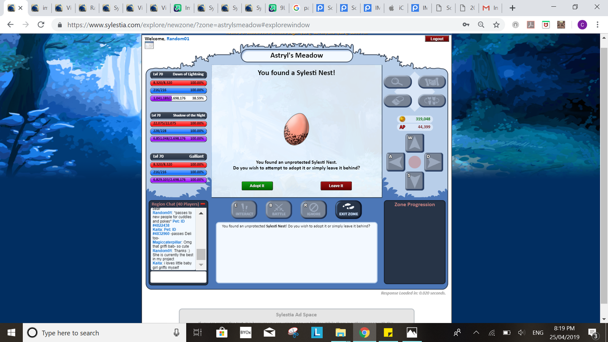Screen dimensions: 608x342
Task: Open the zone map icon
Action: pos(431,82)
